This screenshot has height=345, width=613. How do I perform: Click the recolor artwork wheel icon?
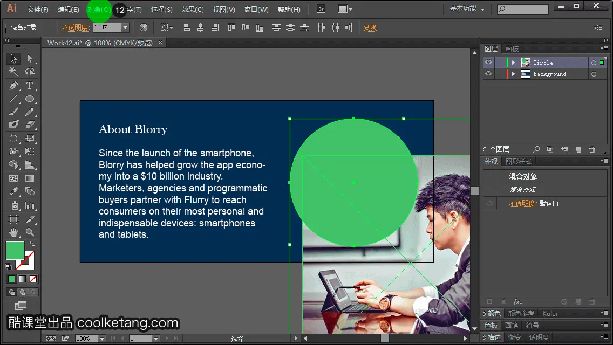144,27
